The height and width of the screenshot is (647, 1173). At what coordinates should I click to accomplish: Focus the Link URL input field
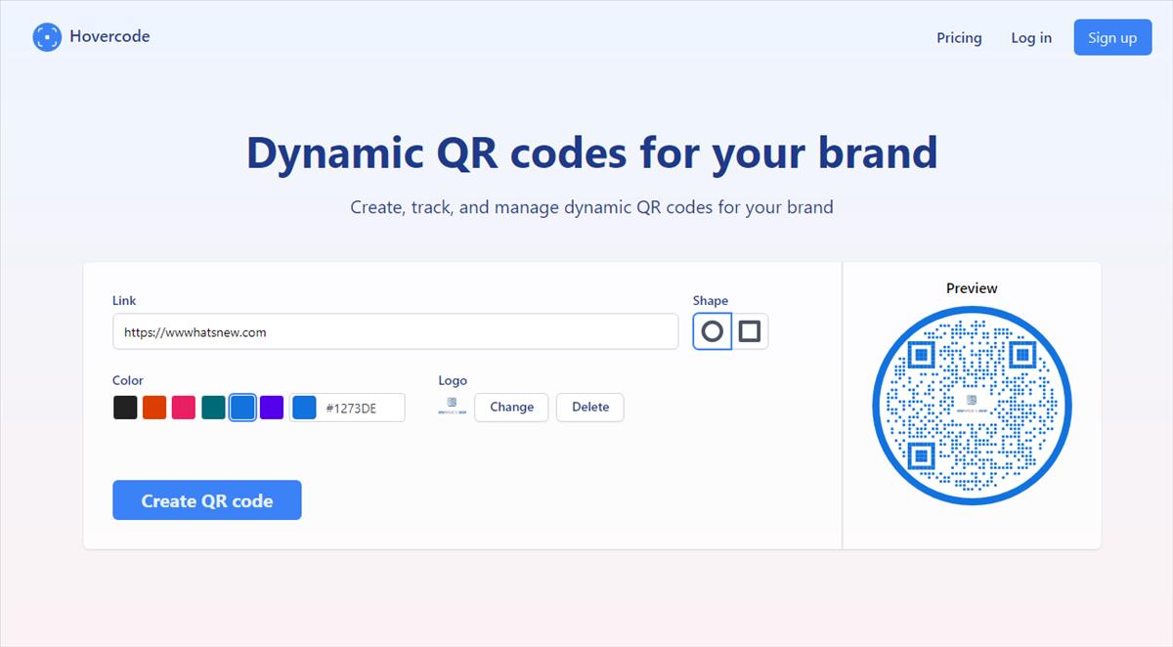(395, 331)
